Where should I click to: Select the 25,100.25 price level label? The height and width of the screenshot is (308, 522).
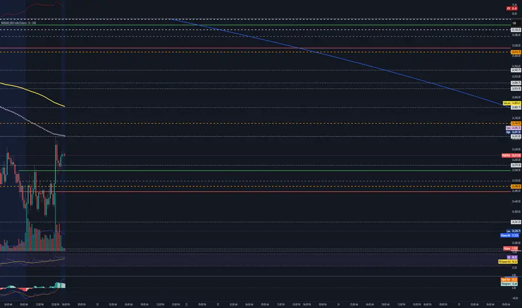(x=516, y=30)
